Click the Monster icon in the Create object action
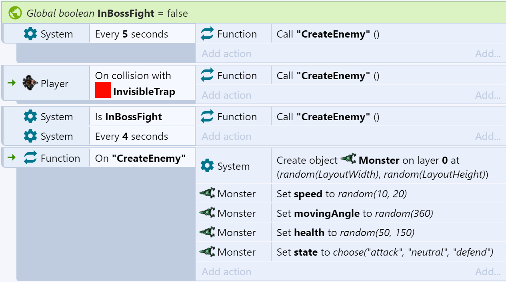506x282 pixels. (348, 159)
